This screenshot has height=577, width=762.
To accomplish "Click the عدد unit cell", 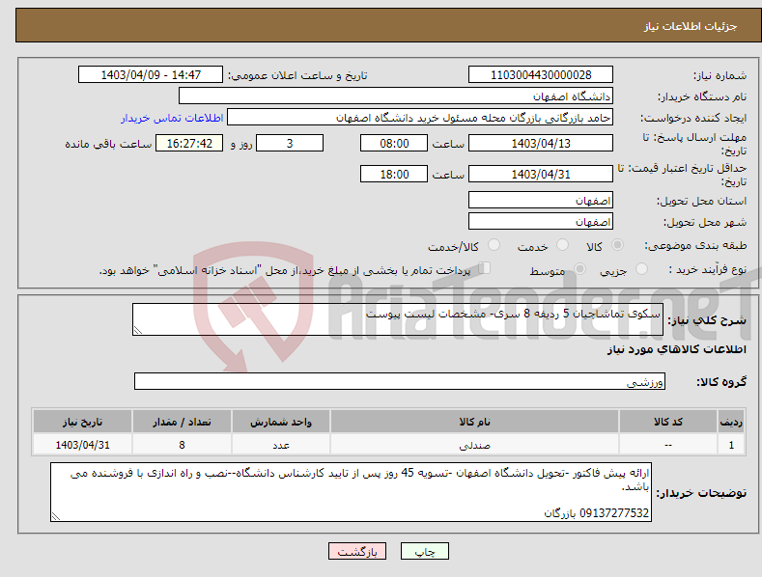I will [281, 445].
